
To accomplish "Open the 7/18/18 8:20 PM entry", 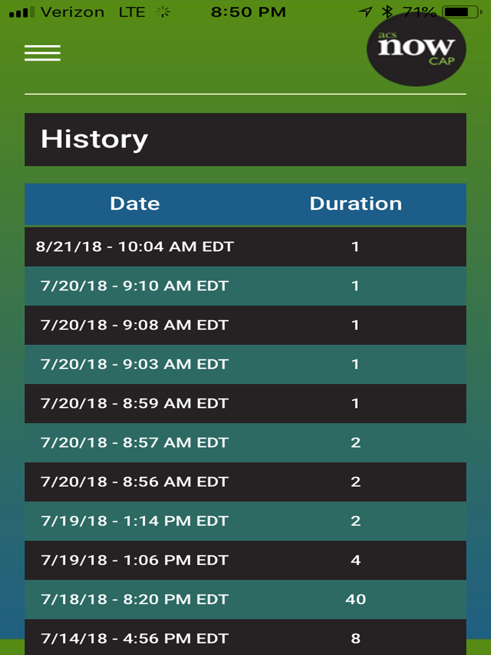I will pyautogui.click(x=135, y=600).
